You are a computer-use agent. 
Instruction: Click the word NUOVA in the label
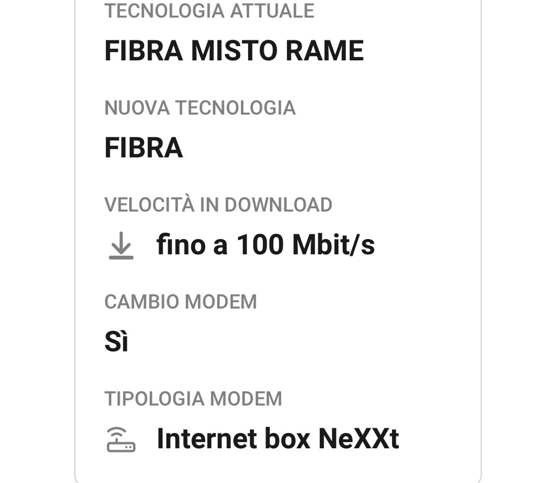[137, 108]
